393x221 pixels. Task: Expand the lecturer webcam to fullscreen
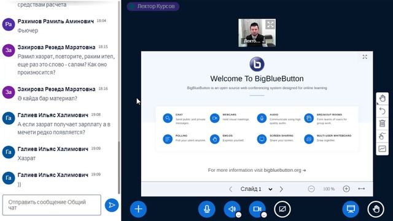[270, 25]
